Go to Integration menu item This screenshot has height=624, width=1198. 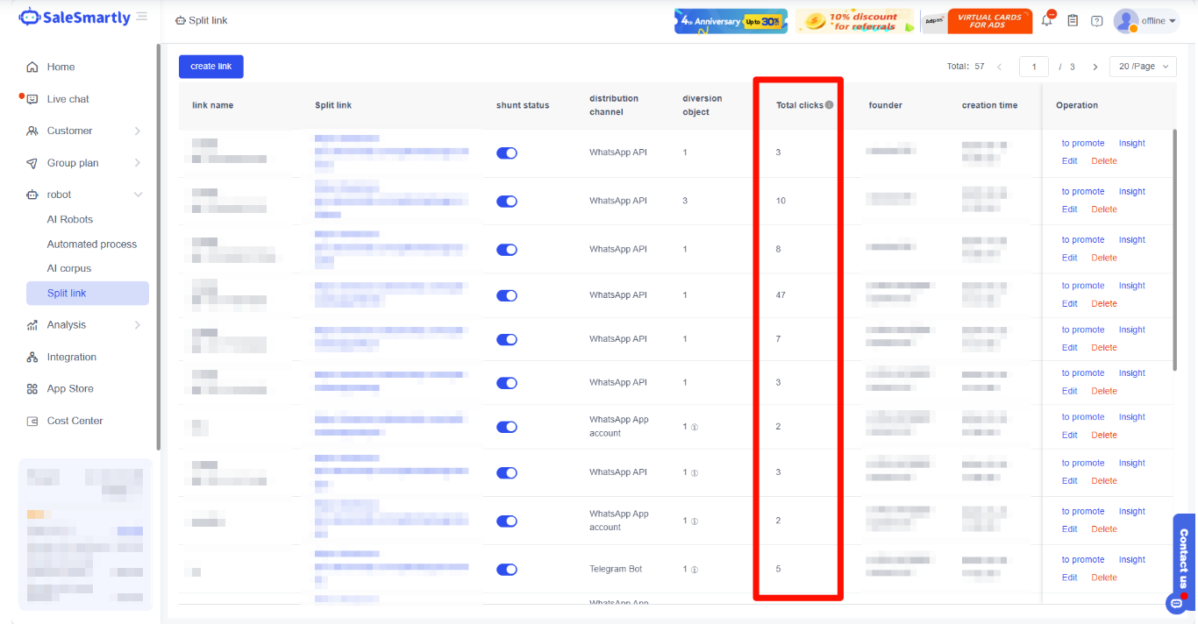[72, 357]
